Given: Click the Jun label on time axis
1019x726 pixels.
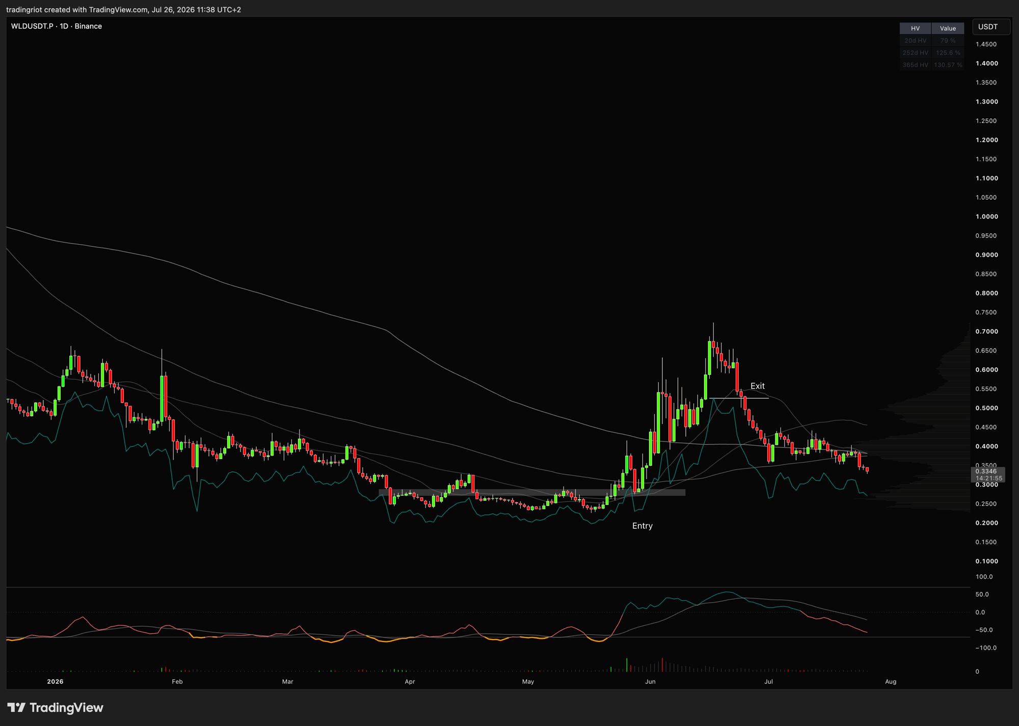Looking at the screenshot, I should pos(650,681).
